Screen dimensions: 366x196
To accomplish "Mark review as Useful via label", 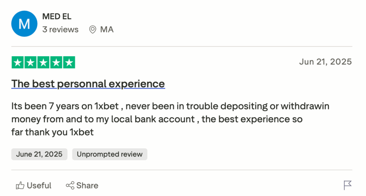I will coord(39,186).
